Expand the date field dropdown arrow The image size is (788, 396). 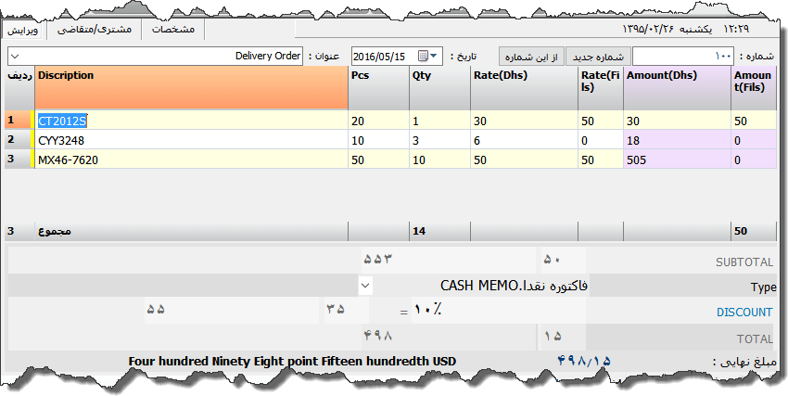[x=437, y=56]
